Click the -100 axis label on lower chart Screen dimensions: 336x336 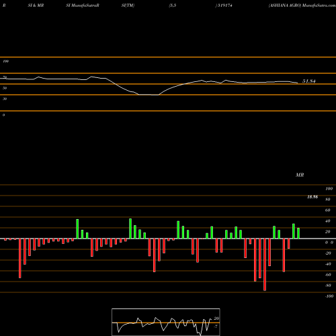coord(329,296)
